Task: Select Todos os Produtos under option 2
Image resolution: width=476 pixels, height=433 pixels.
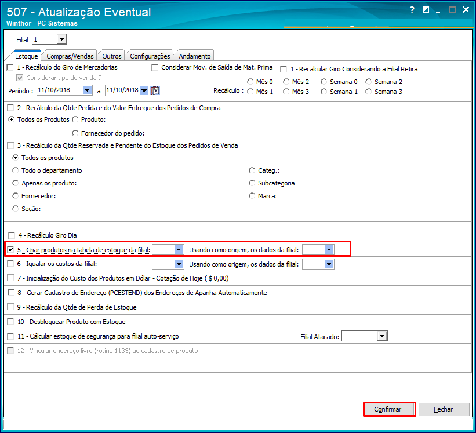Action: [11, 119]
